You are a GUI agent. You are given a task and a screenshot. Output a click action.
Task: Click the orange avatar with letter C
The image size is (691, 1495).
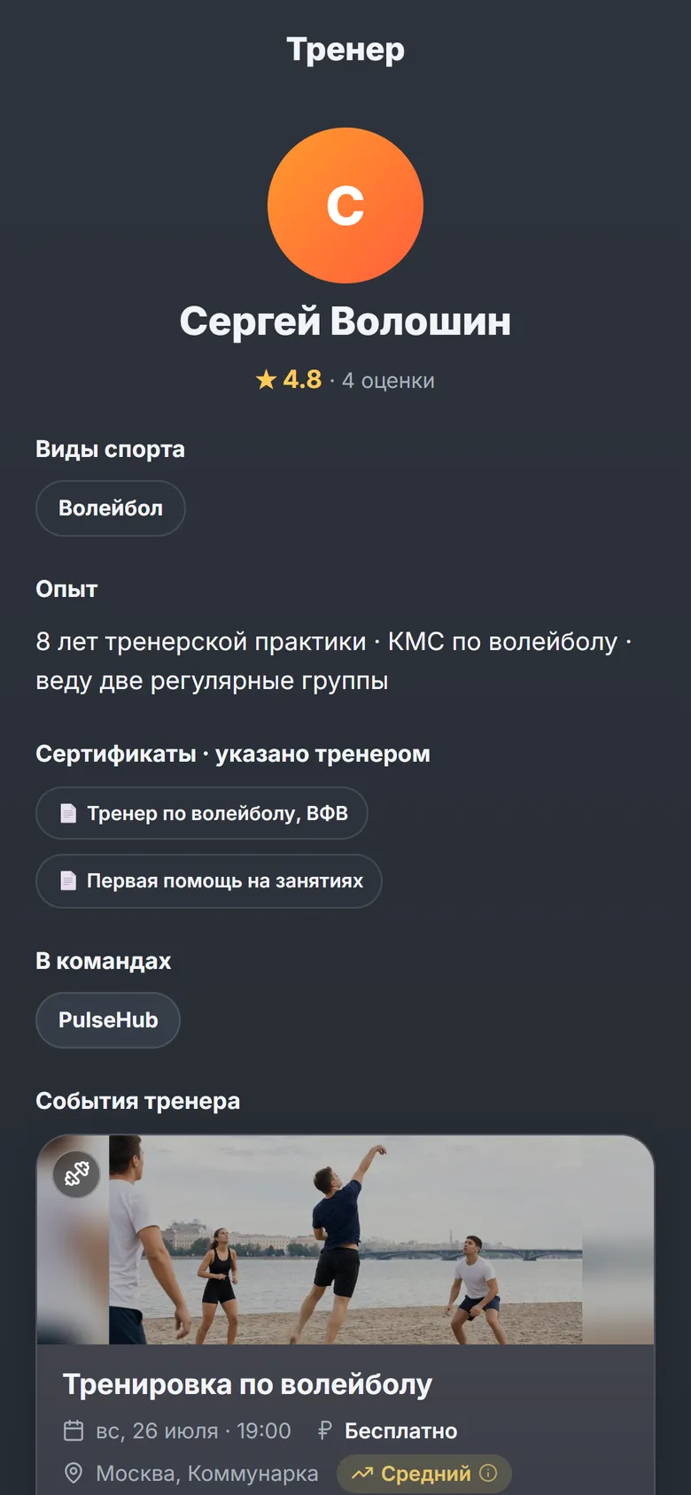click(x=345, y=205)
